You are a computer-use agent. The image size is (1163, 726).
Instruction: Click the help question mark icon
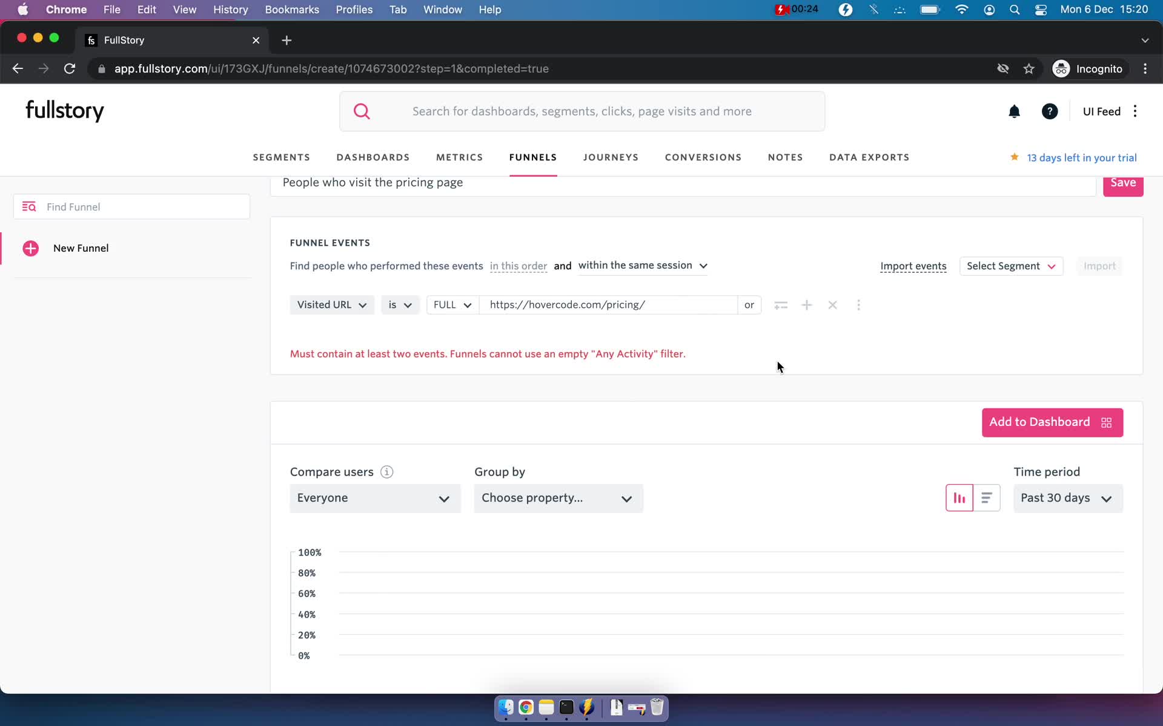1050,111
